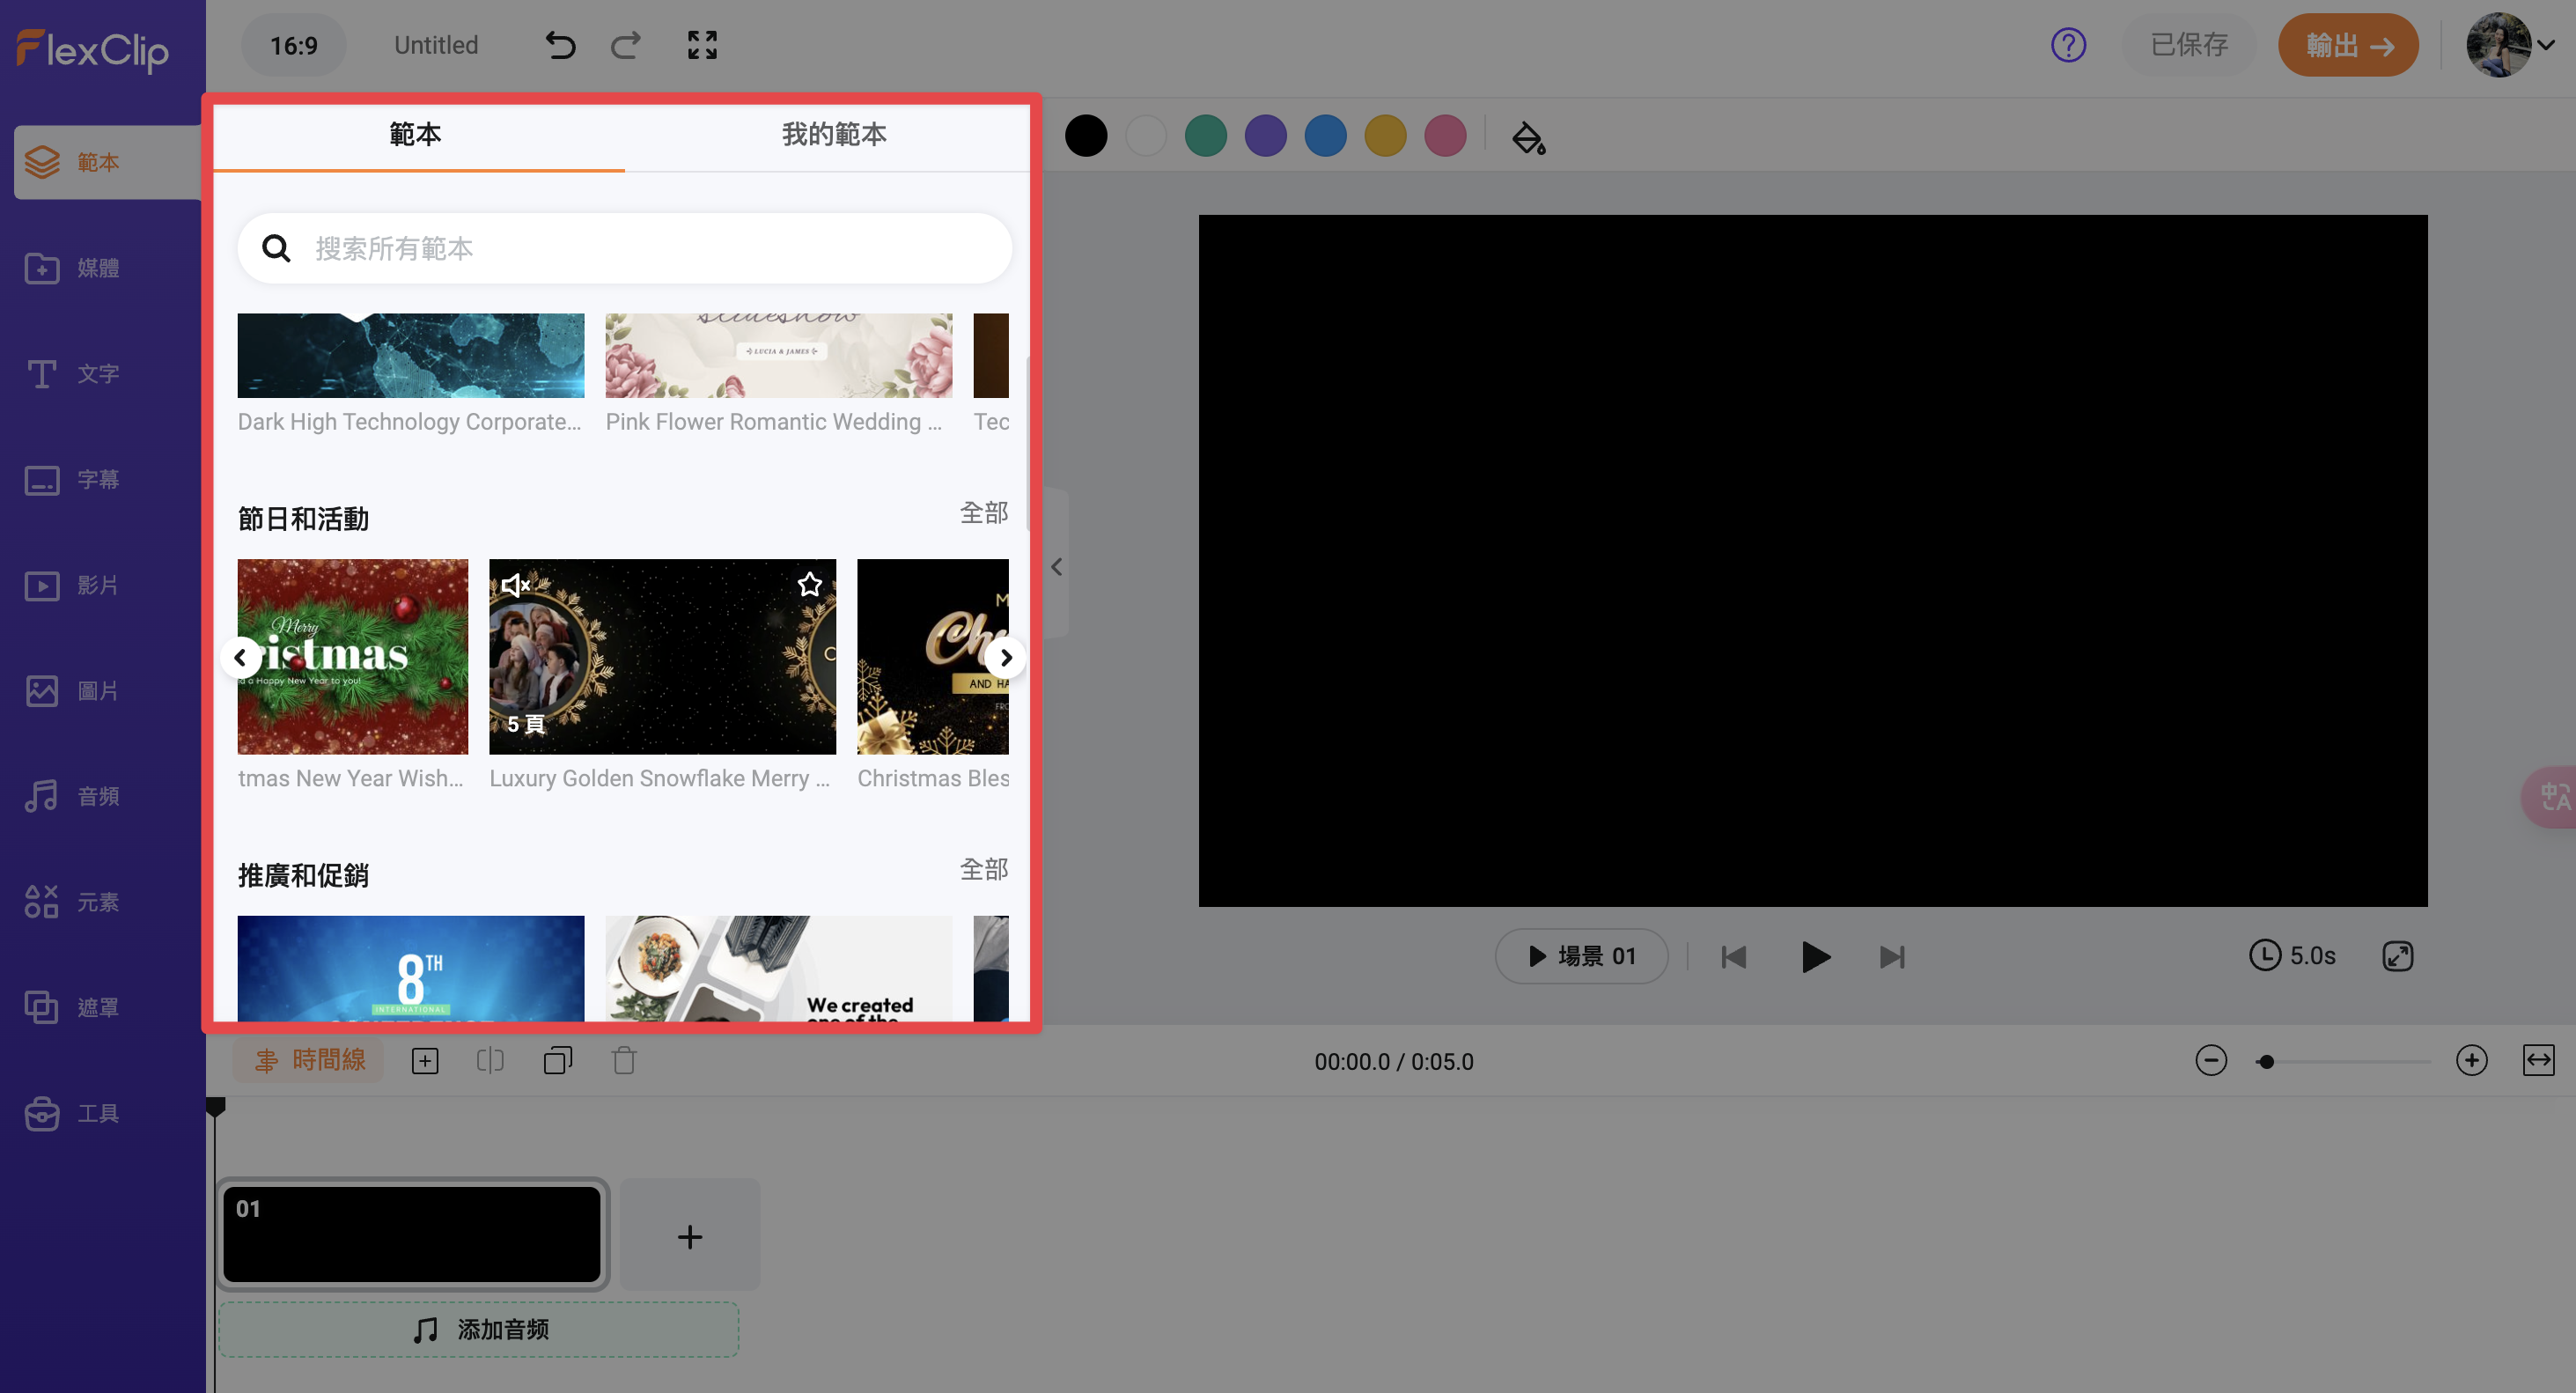This screenshot has height=1393, width=2576.
Task: Click the redo arrow
Action: pos(626,45)
